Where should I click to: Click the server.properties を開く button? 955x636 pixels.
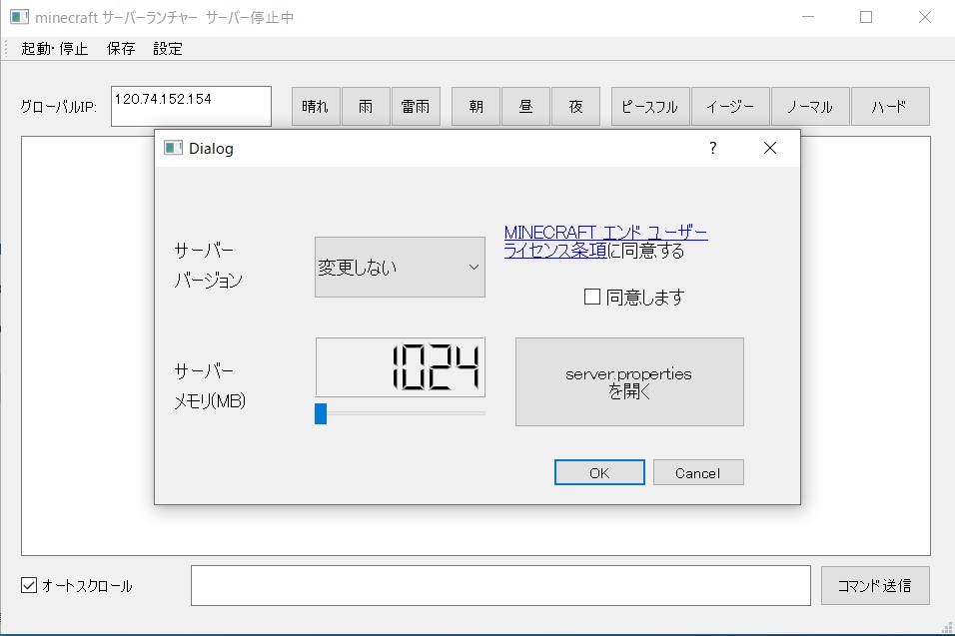[x=629, y=382]
